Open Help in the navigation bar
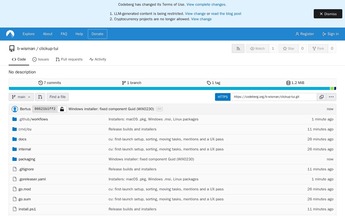This screenshot has width=345, height=216. pos(79,34)
